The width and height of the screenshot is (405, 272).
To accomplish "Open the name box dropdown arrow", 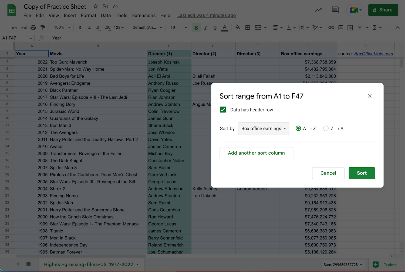I will [31, 38].
